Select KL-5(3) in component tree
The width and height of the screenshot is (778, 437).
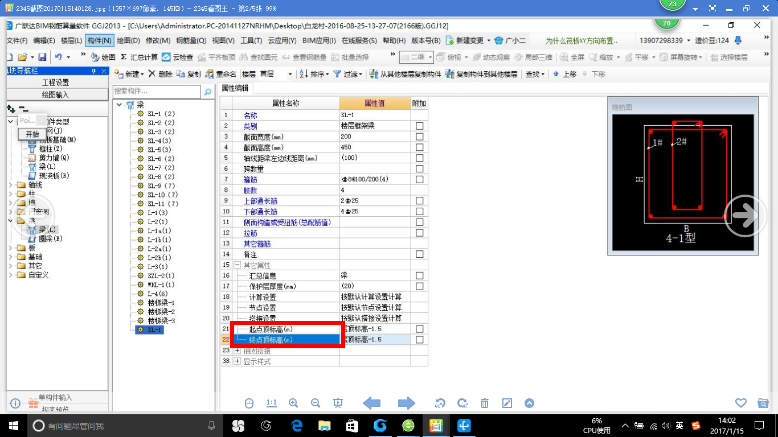pyautogui.click(x=159, y=150)
